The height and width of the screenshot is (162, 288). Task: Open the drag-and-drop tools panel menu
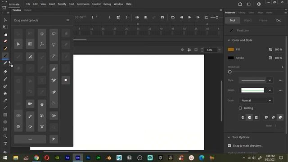click(68, 20)
